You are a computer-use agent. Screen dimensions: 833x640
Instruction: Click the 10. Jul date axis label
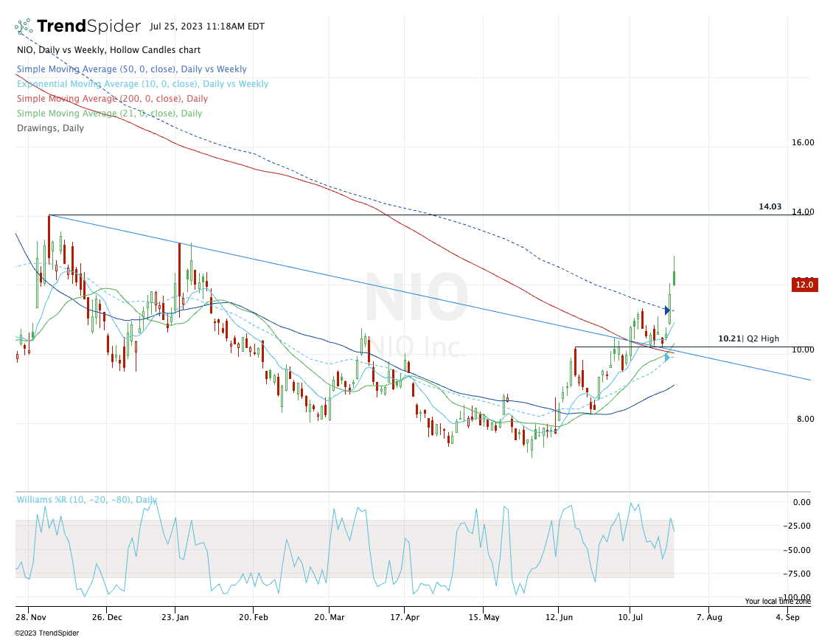click(630, 617)
